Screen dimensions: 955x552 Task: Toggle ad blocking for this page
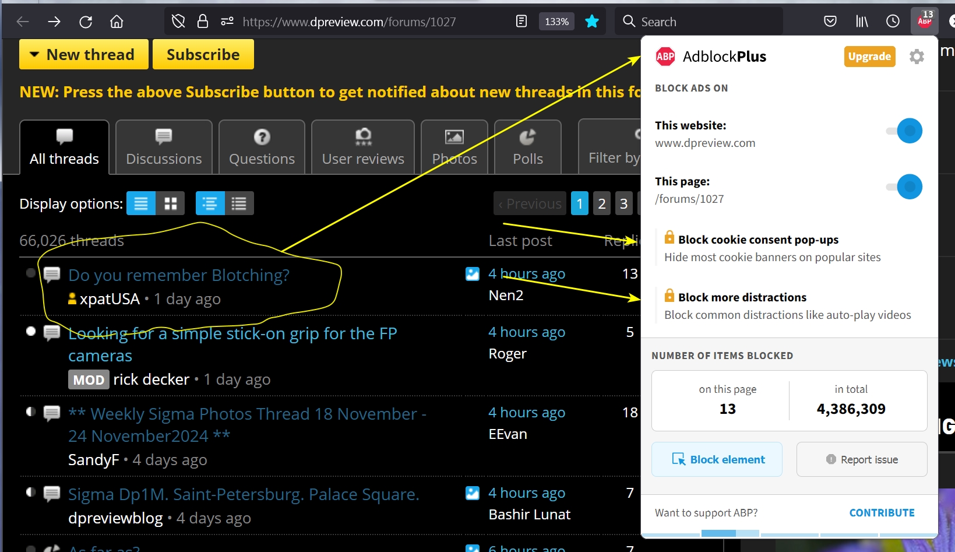[905, 187]
